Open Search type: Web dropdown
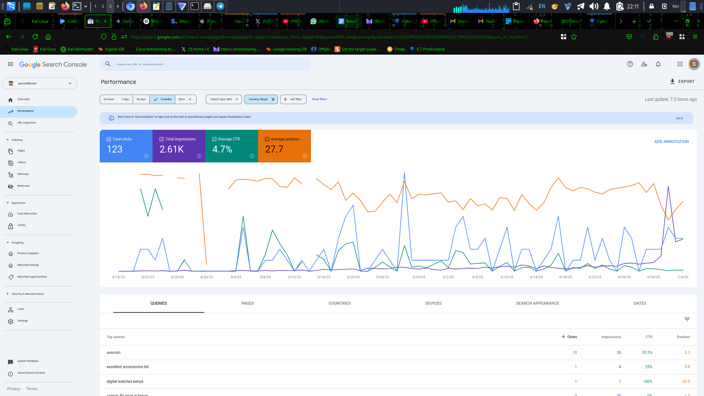 pos(224,99)
